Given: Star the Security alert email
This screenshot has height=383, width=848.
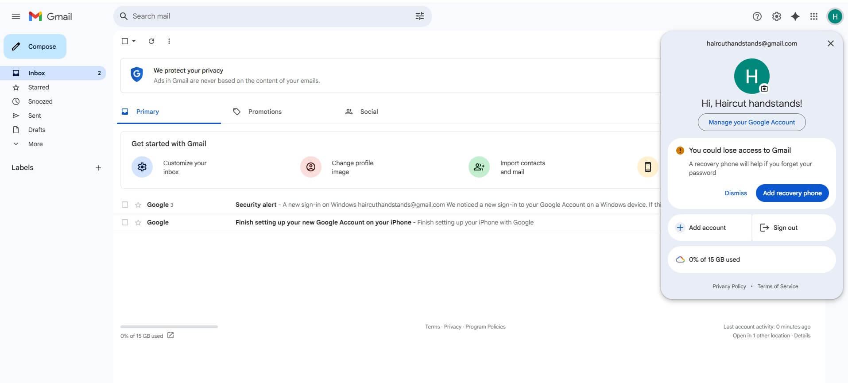Looking at the screenshot, I should (x=138, y=205).
